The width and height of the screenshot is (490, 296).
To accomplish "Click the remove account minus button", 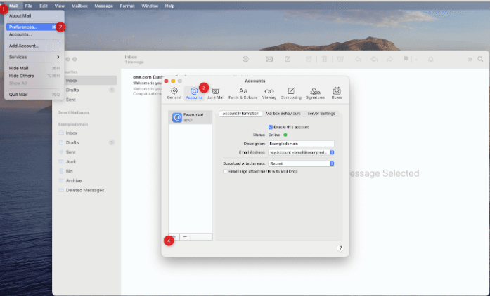I will [x=184, y=237].
